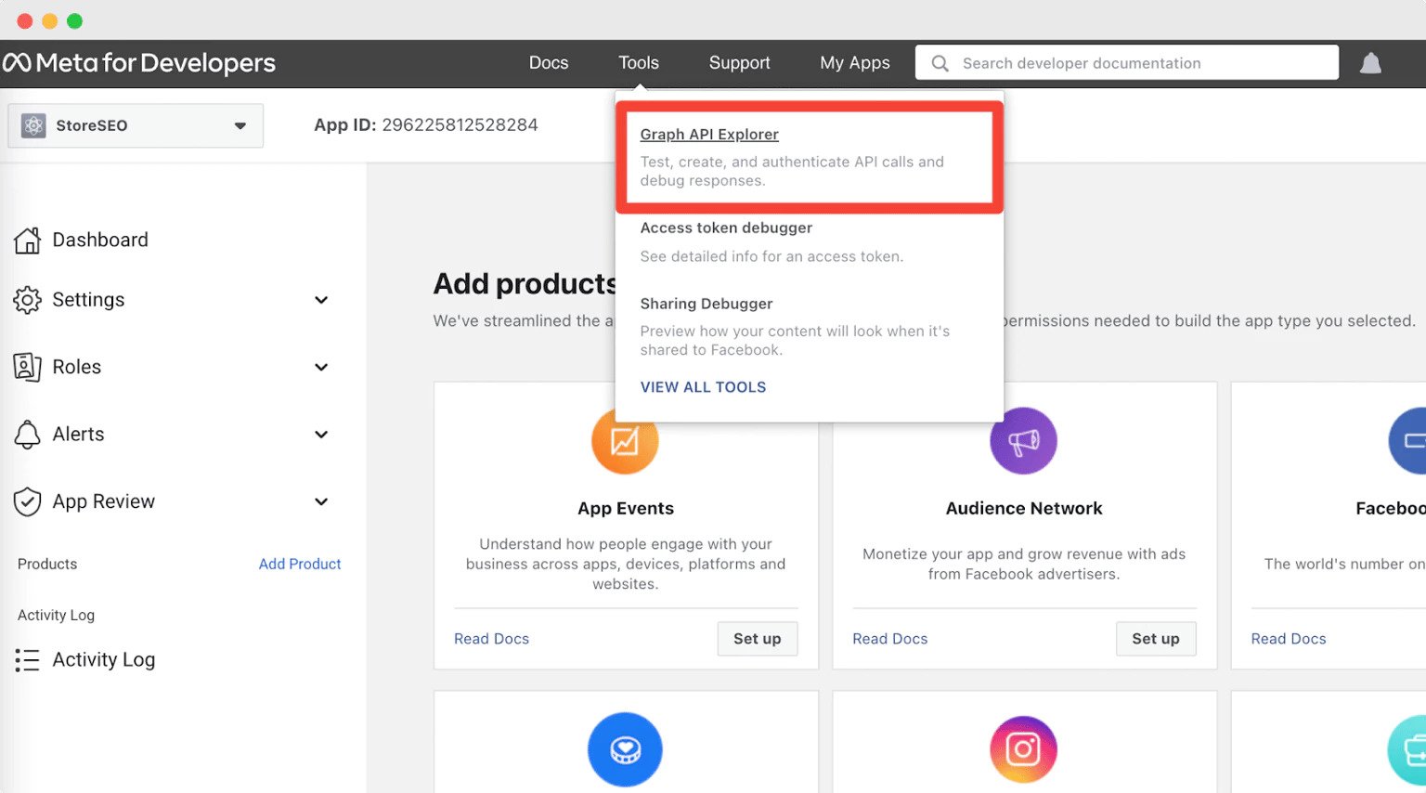Open the My Apps menu
Viewport: 1426px width, 793px height.
[x=855, y=63]
